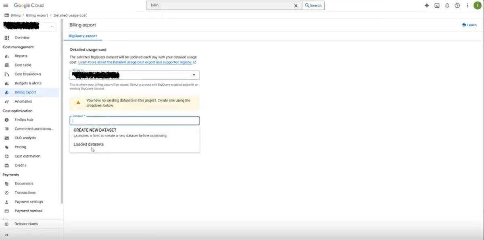Image resolution: width=484 pixels, height=240 pixels.
Task: Click Billing export breadcrumb link
Action: [37, 15]
